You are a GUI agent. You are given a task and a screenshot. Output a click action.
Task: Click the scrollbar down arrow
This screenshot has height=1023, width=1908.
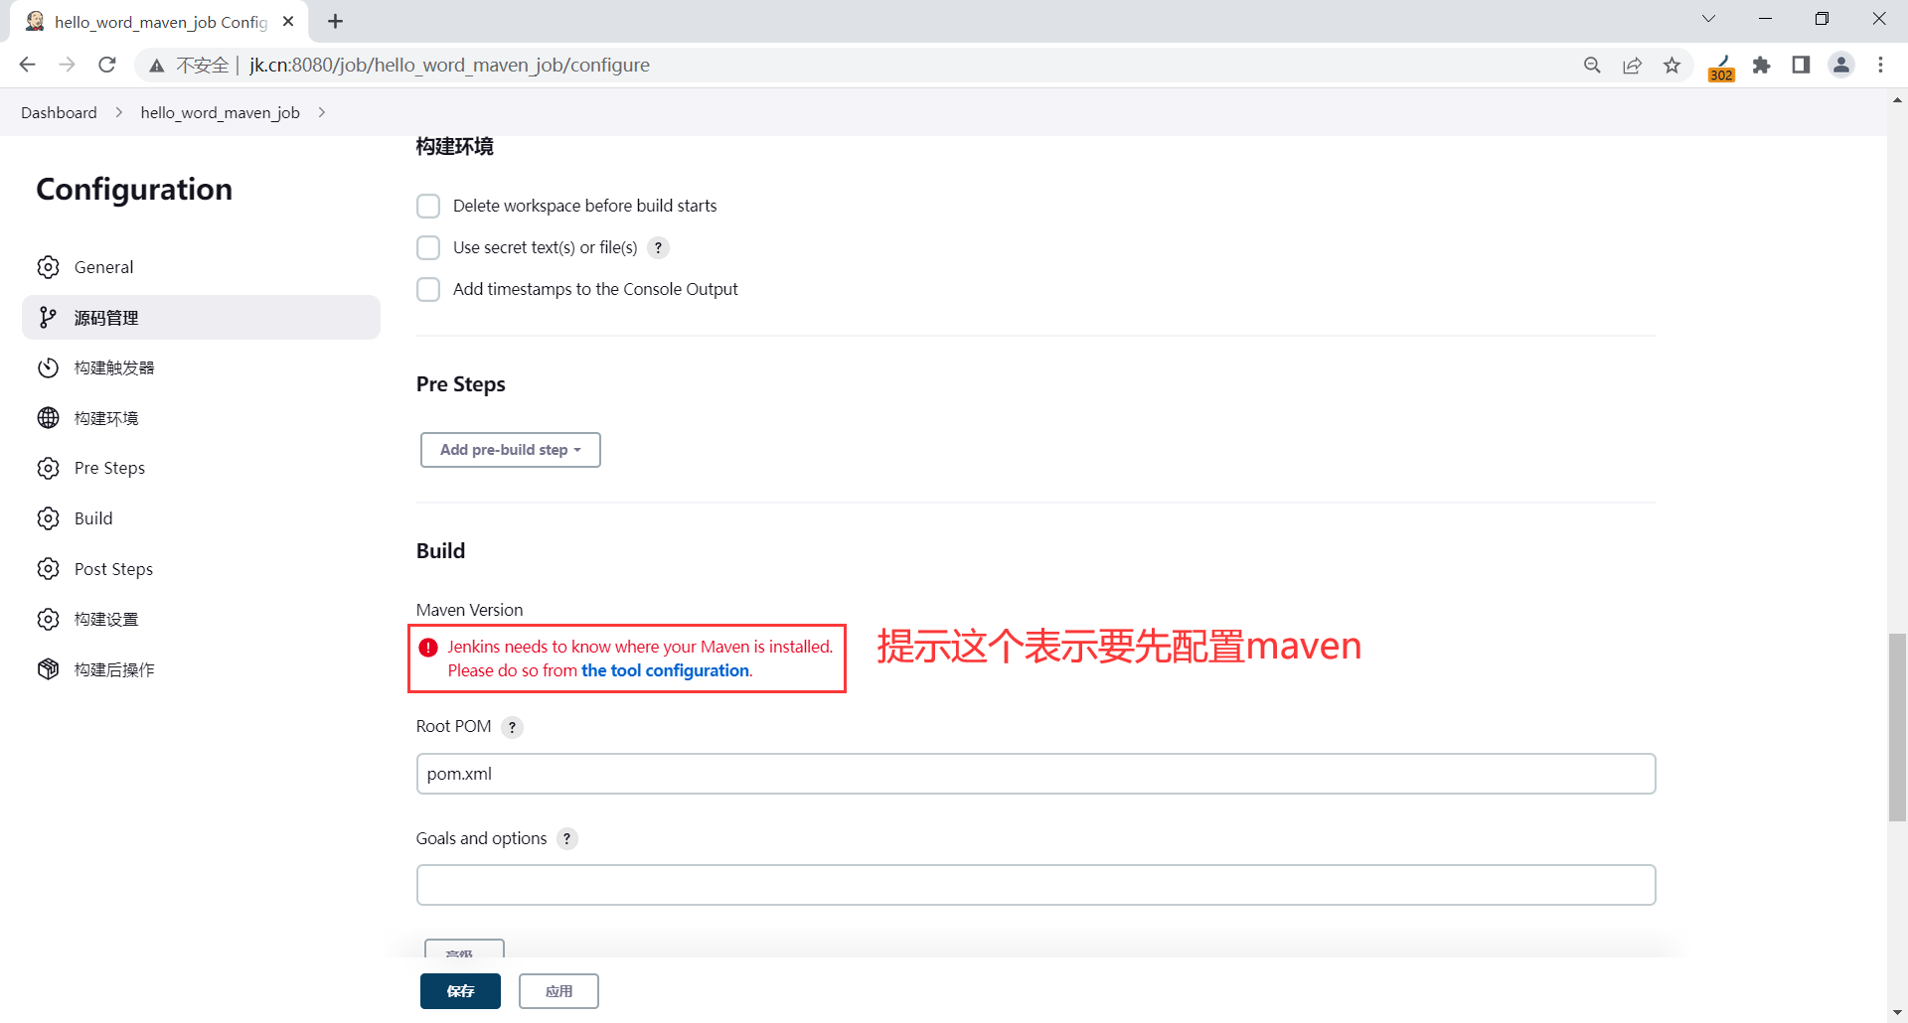pos(1897,1013)
